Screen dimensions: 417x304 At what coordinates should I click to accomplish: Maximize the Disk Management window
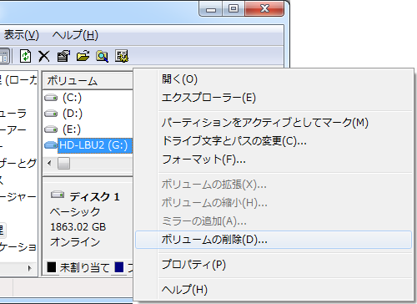pyautogui.click(x=234, y=9)
